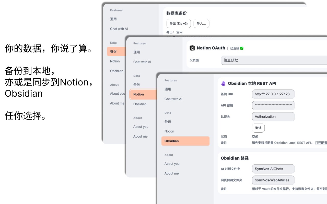327x204 pixels.
Task: Open About me in front window sidebar
Action: (172, 173)
